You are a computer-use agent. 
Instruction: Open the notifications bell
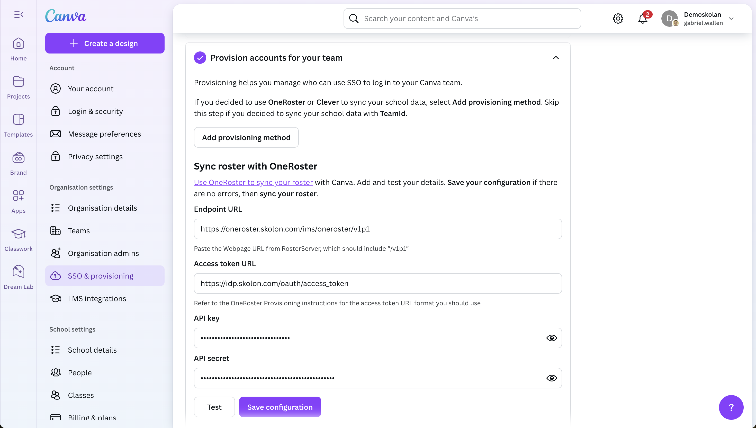(643, 19)
